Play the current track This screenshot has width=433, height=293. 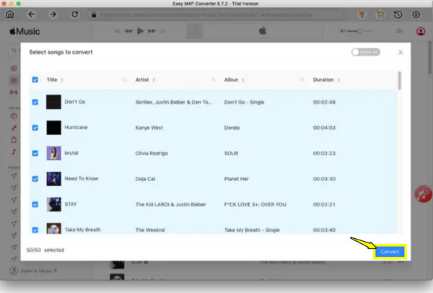coord(140,31)
